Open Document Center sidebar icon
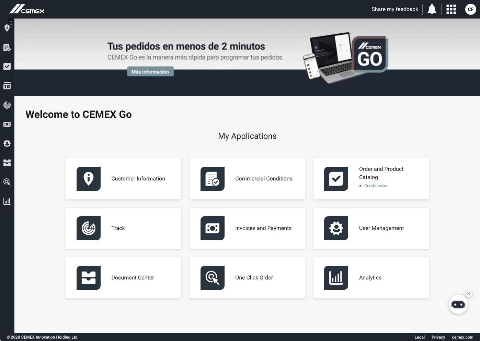Image resolution: width=480 pixels, height=341 pixels. (7, 163)
